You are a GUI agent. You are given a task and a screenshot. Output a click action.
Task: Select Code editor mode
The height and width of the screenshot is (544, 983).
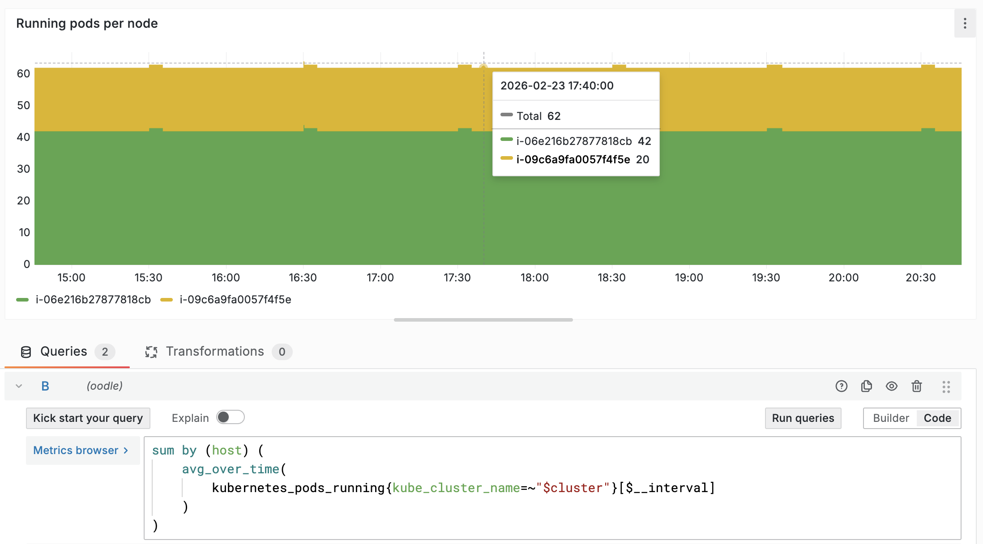(937, 418)
